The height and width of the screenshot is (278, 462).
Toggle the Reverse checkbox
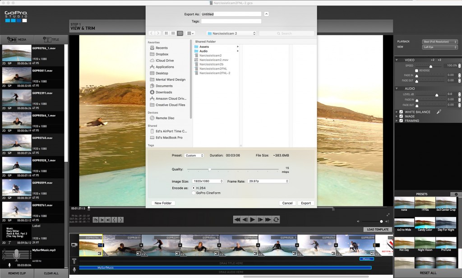click(x=416, y=70)
